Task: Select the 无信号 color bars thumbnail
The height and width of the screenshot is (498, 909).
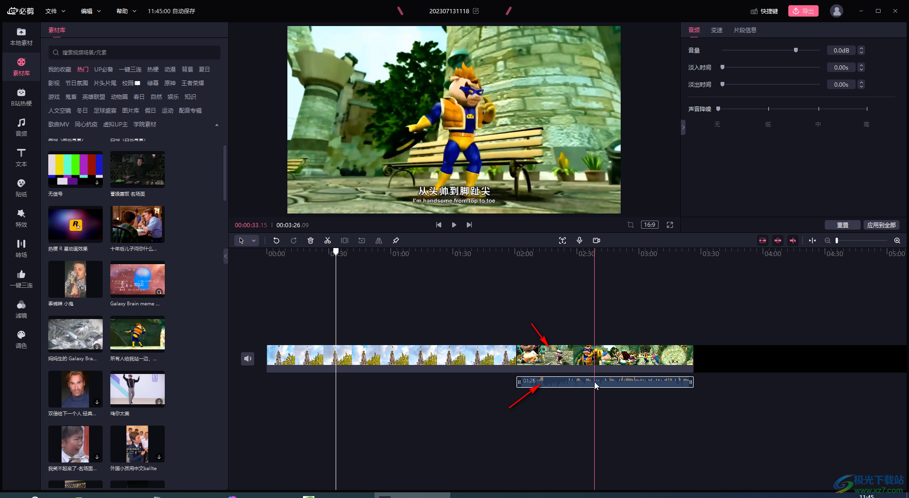Action: [x=75, y=169]
